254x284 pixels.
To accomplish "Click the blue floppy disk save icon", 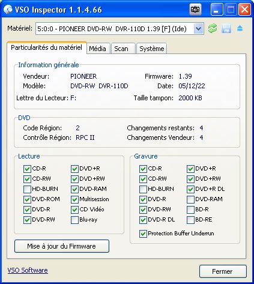I will (226, 28).
